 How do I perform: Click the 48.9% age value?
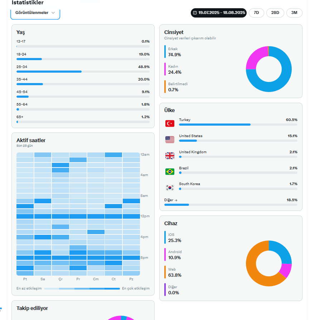tap(144, 67)
